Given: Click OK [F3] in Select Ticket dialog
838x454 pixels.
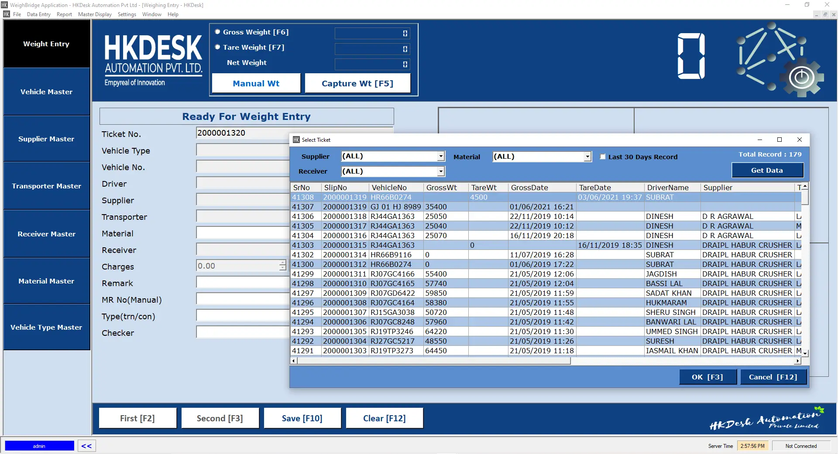Looking at the screenshot, I should [707, 377].
